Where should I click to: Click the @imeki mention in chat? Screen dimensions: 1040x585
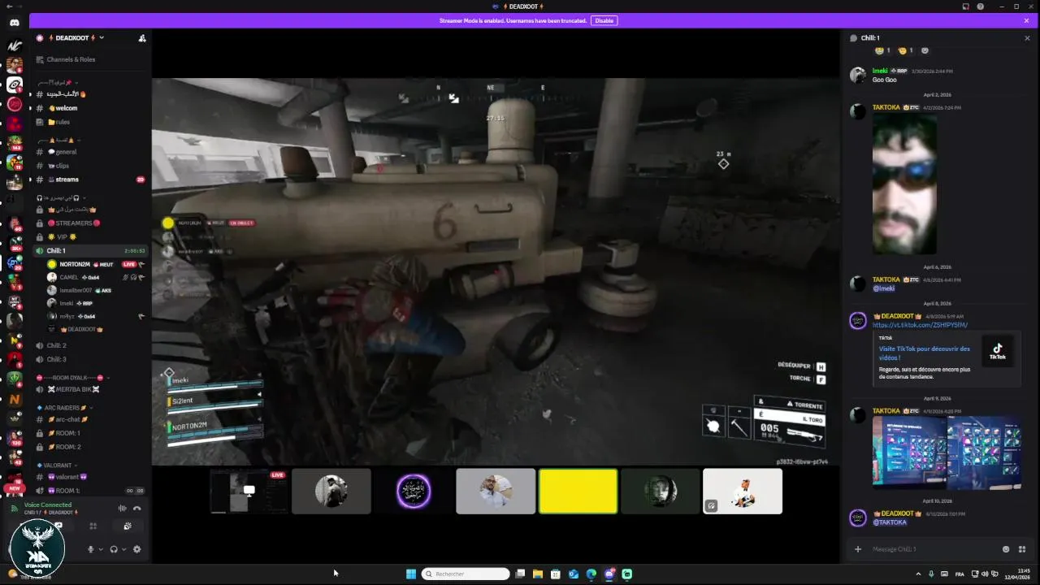pyautogui.click(x=883, y=288)
